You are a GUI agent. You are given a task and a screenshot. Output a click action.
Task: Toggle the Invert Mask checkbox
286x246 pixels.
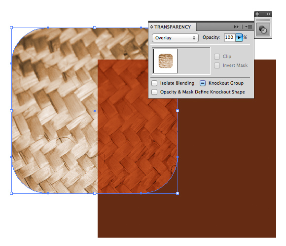(x=217, y=65)
